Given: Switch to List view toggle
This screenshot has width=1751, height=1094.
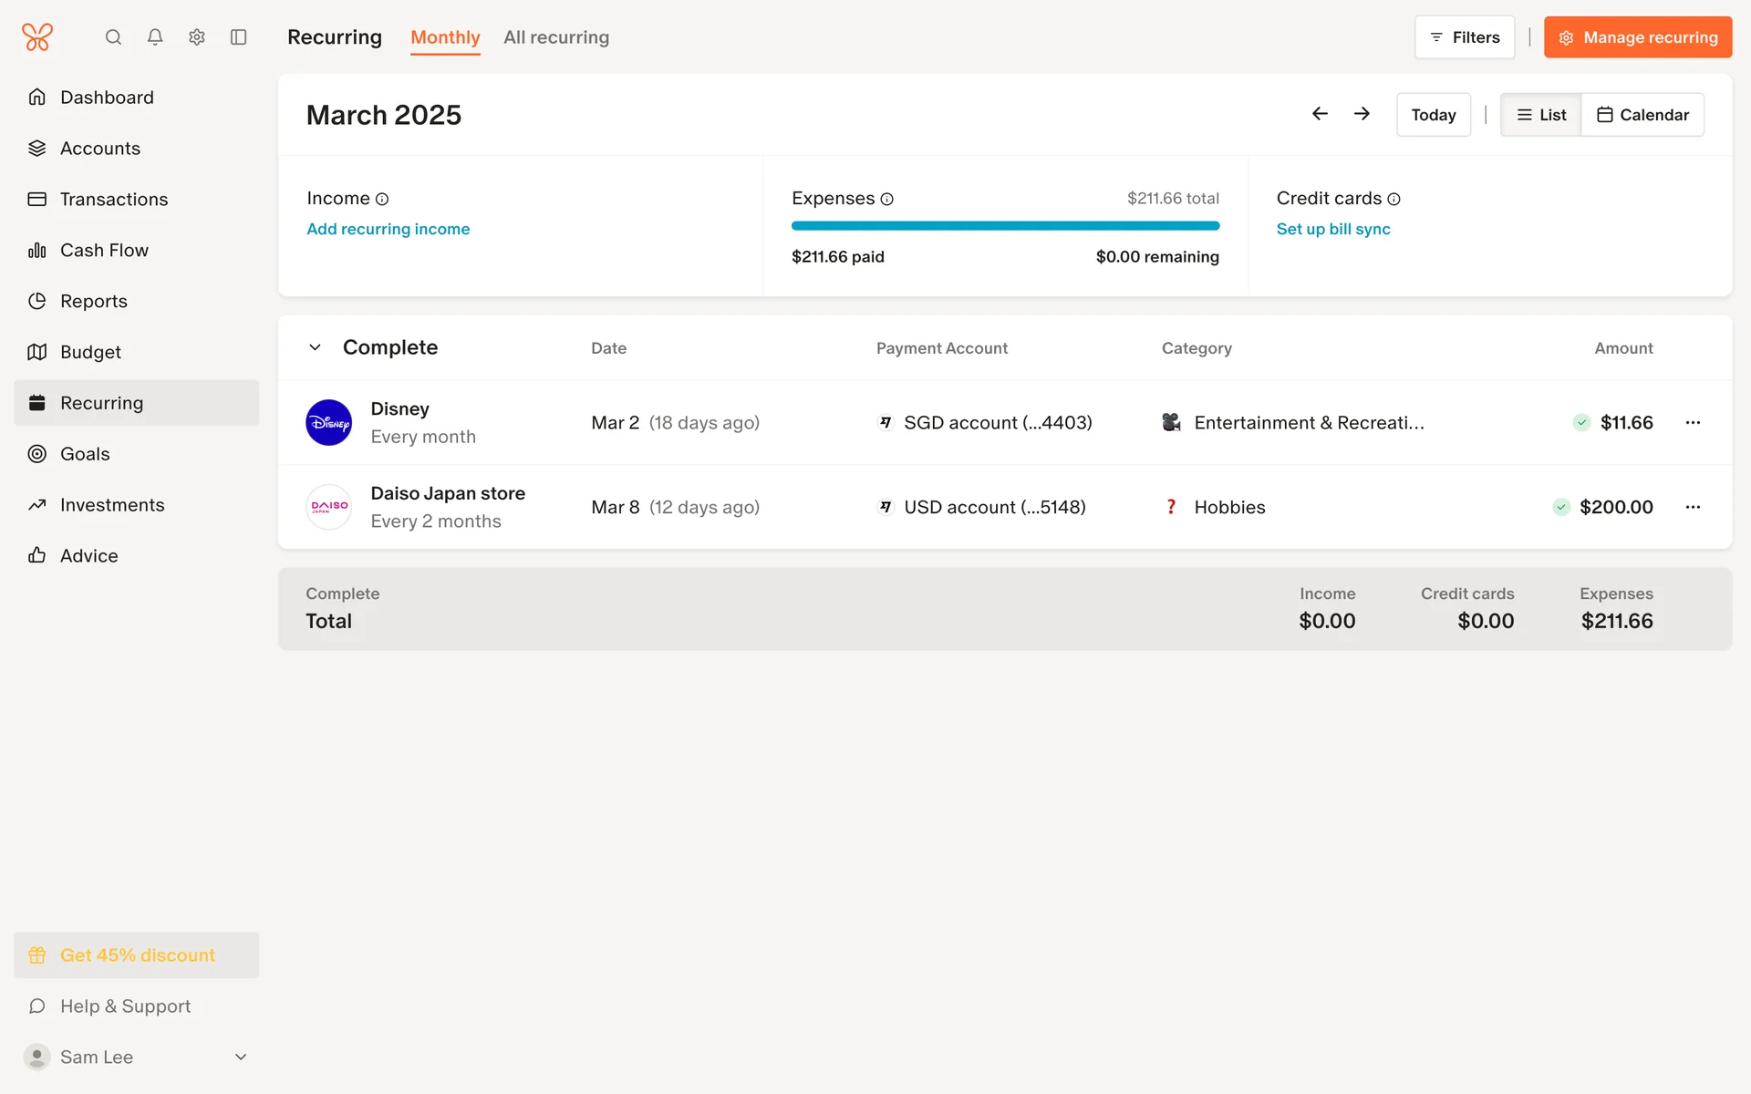Looking at the screenshot, I should tap(1540, 115).
